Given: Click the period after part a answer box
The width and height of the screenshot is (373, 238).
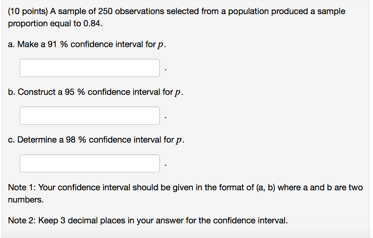Looking at the screenshot, I should pos(166,70).
